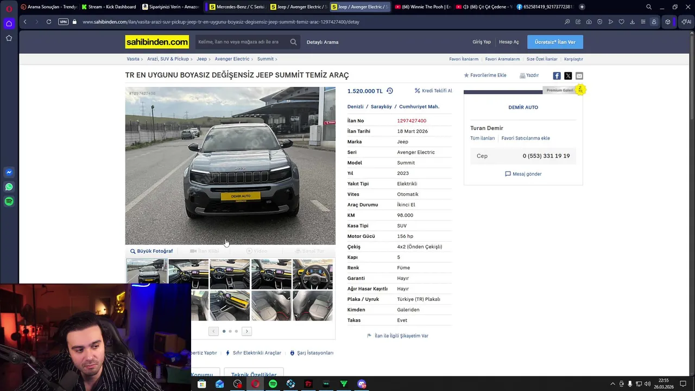Open Opera snapshot camera icon
The width and height of the screenshot is (695, 391).
[x=589, y=22]
